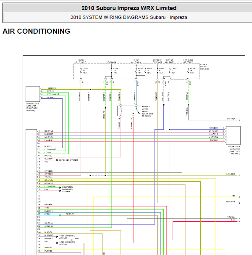The width and height of the screenshot is (252, 255).
Task: Click LT GRN pin label on intake door actuator
Action: pos(51,91)
